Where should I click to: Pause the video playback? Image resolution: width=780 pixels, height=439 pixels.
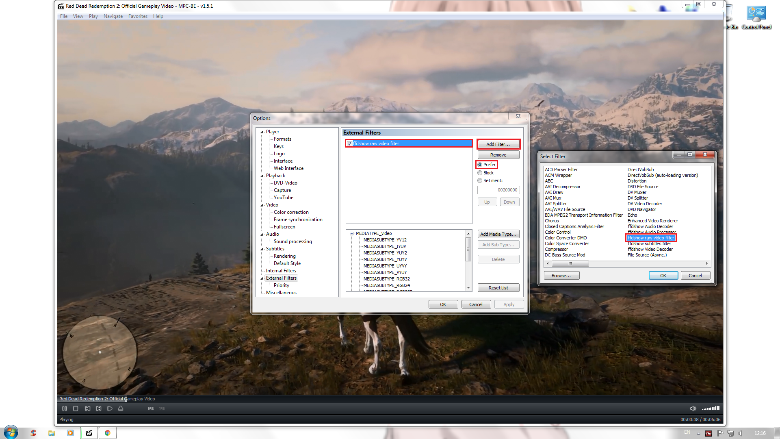[65, 409]
